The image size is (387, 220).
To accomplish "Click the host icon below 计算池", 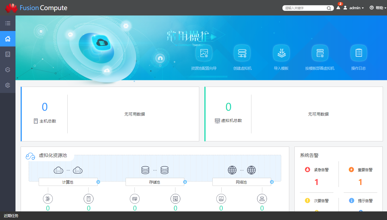I will 88,198.
